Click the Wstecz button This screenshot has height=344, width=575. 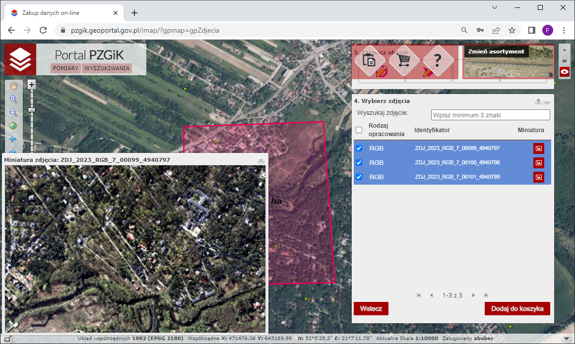[371, 308]
